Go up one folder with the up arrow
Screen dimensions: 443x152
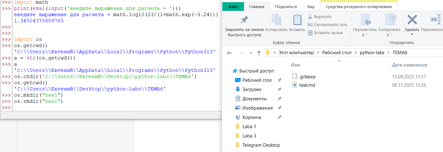click(x=259, y=53)
